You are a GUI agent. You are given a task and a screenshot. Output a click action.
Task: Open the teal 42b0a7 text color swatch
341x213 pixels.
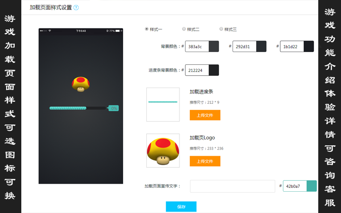click(312, 186)
